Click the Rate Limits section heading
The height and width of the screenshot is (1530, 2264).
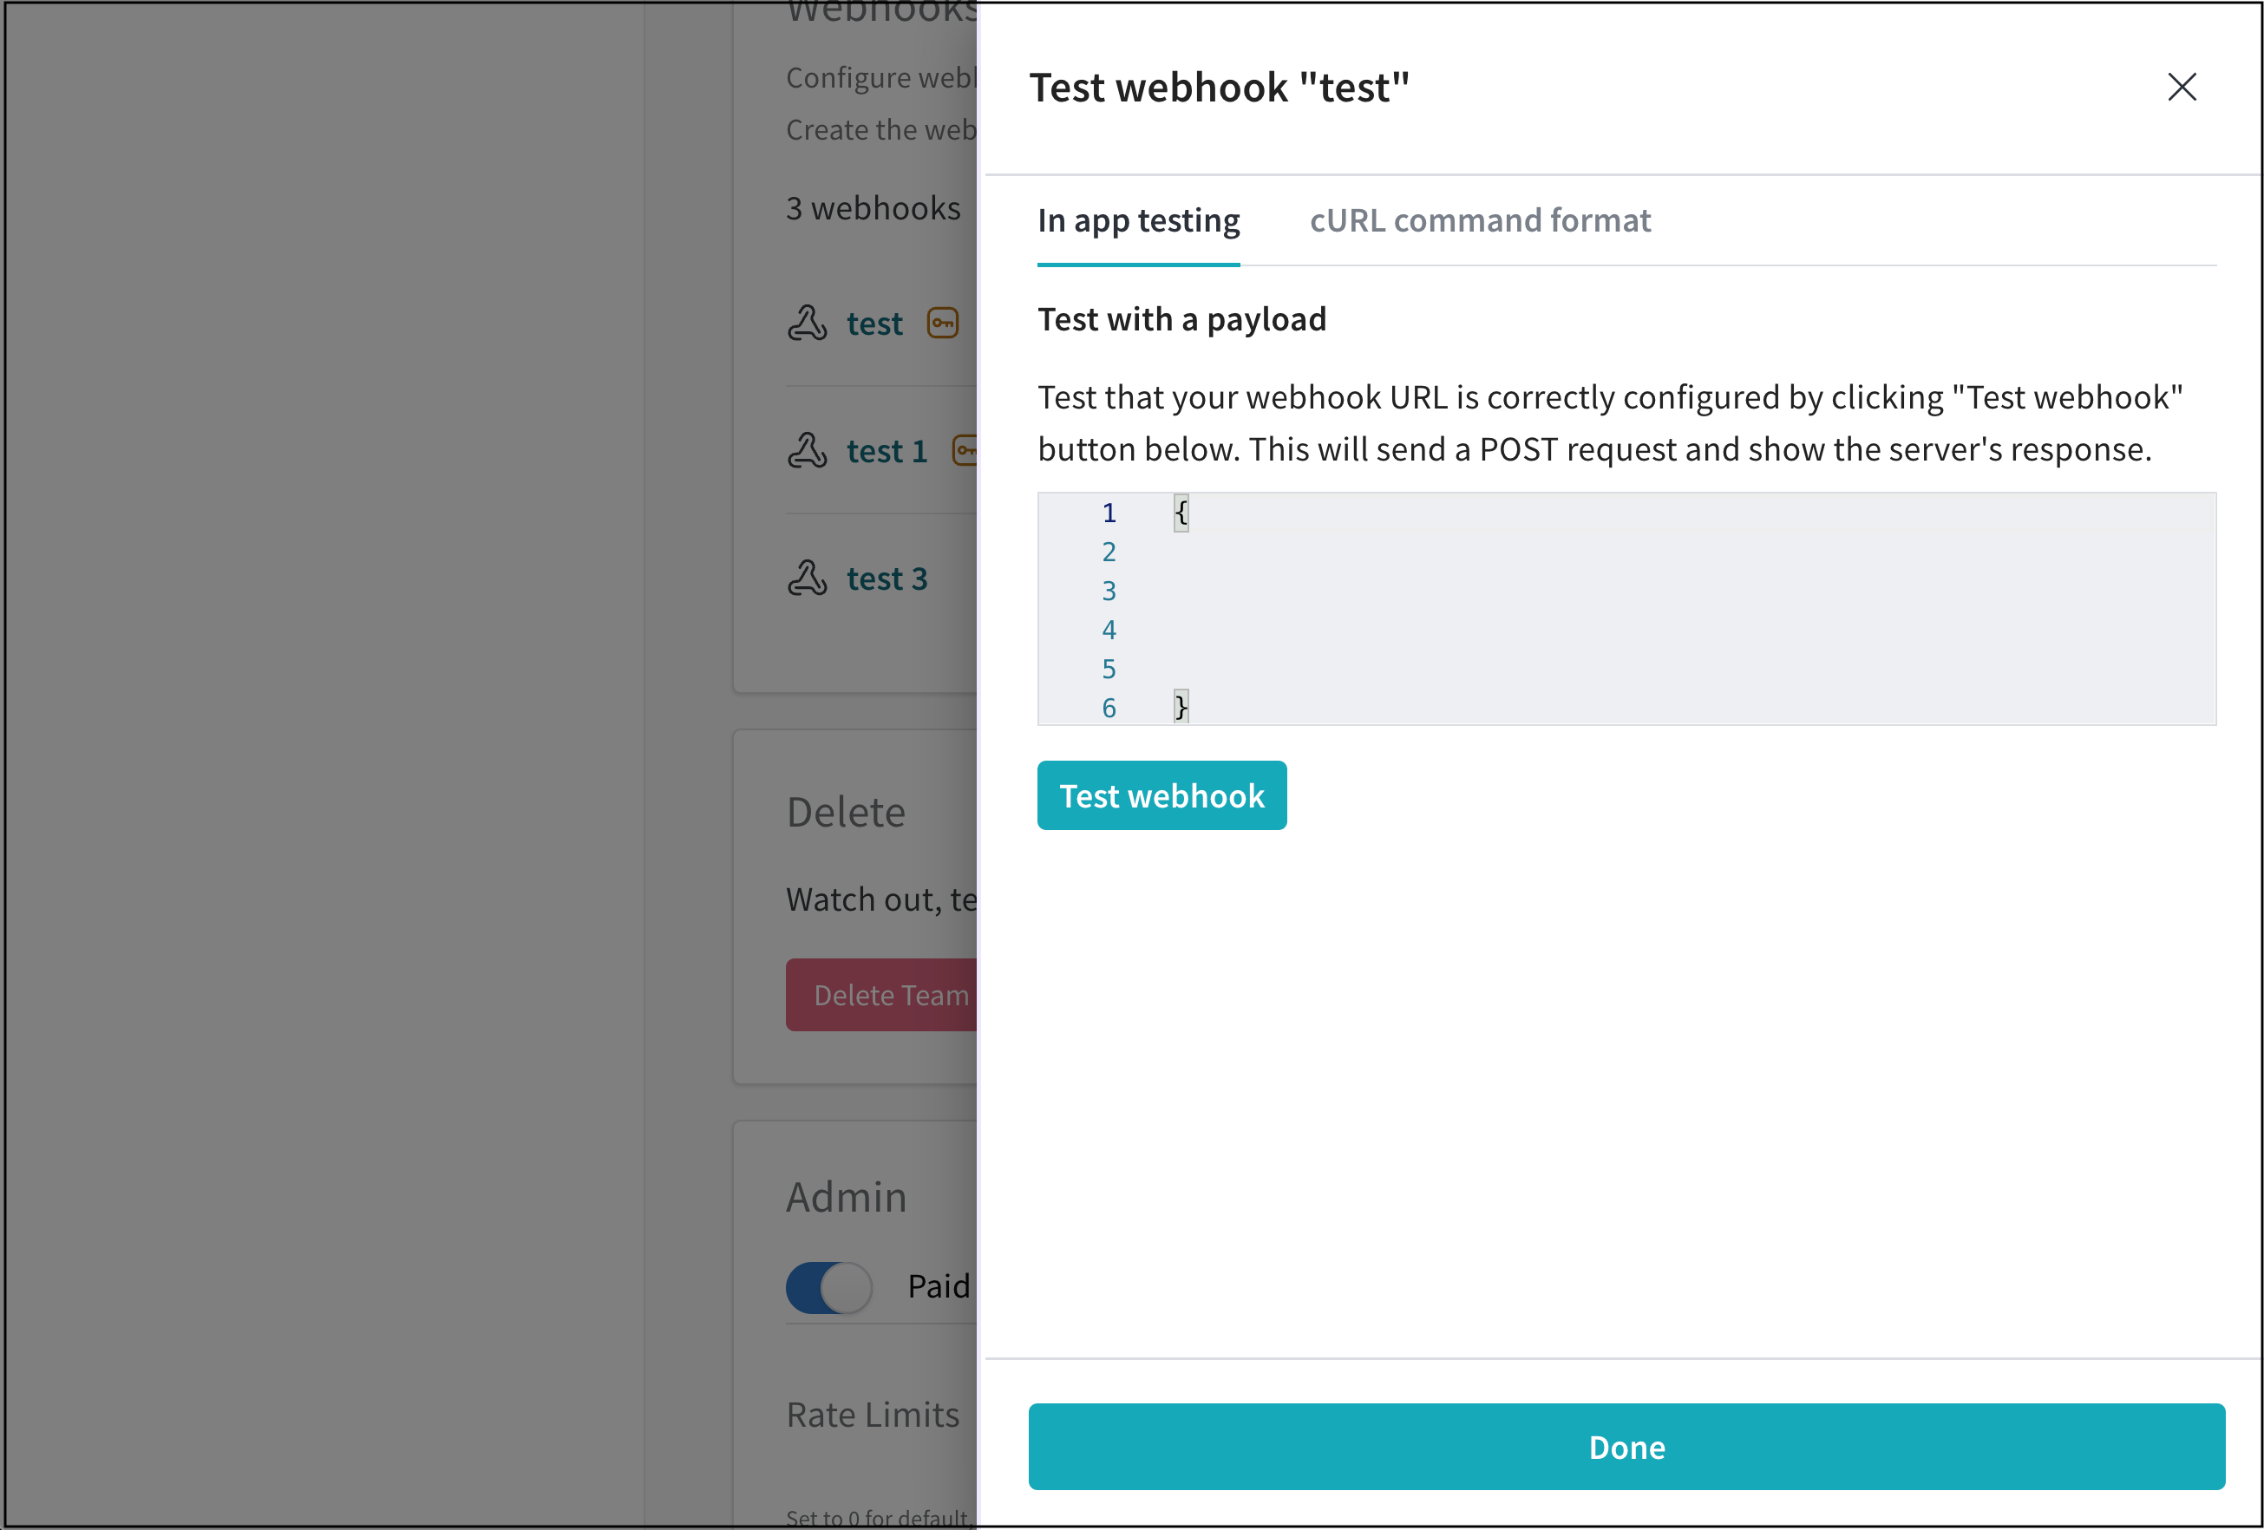[x=872, y=1414]
